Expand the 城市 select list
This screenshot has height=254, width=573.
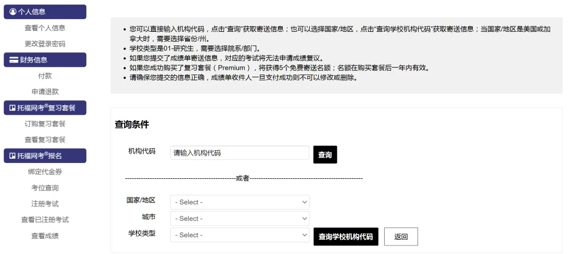pos(239,219)
